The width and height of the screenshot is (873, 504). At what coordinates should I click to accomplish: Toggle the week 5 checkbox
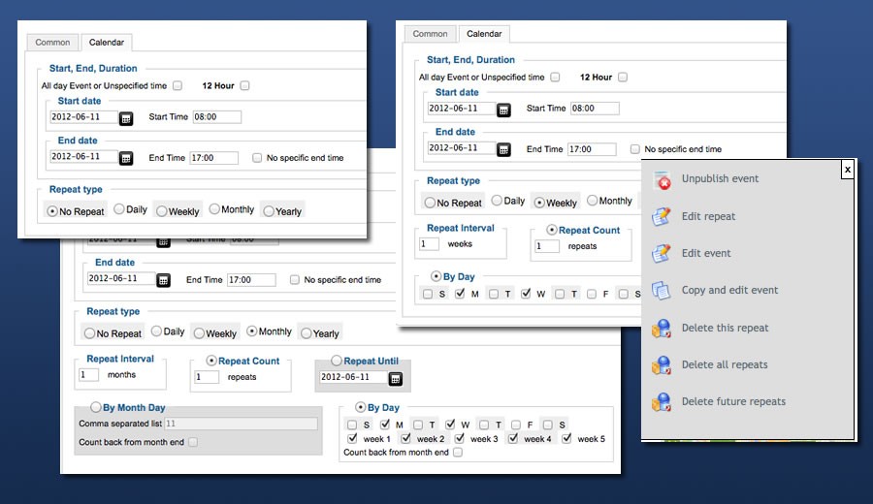tap(567, 439)
